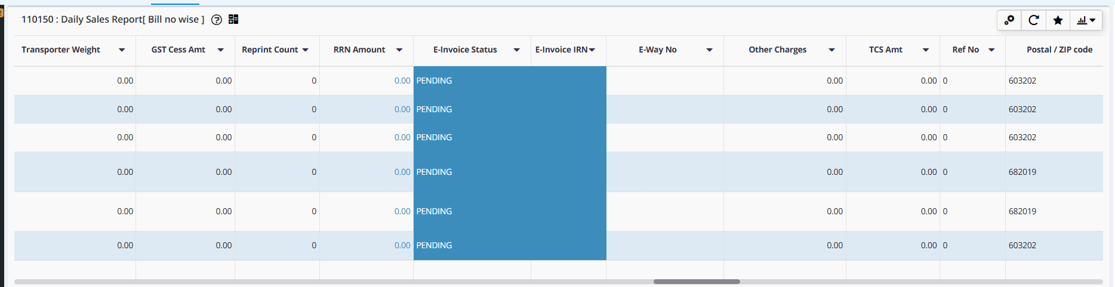This screenshot has width=1115, height=287.
Task: Open E-Way No column dropdown
Action: (709, 50)
